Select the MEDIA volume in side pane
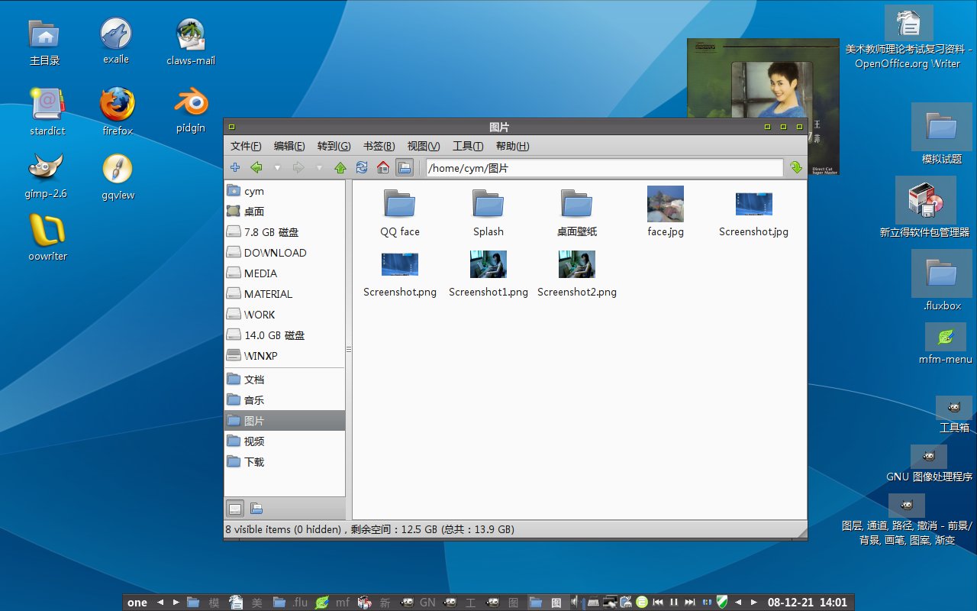The width and height of the screenshot is (977, 611). click(x=285, y=273)
